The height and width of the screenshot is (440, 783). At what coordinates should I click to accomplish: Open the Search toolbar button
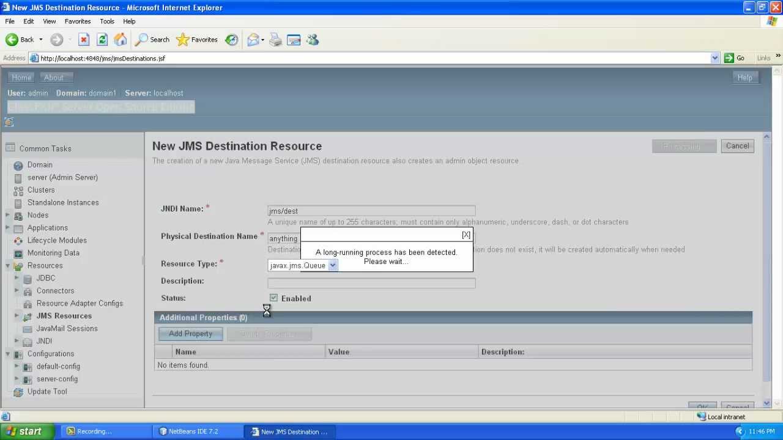click(152, 40)
